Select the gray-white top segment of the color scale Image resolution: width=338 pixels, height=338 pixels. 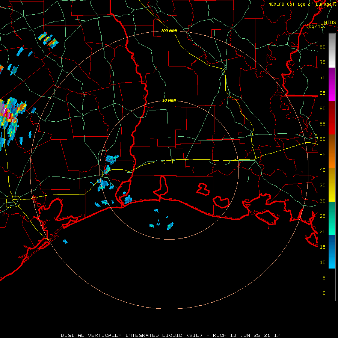[x=332, y=51]
